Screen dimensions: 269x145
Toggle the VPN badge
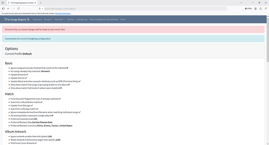[248, 9]
